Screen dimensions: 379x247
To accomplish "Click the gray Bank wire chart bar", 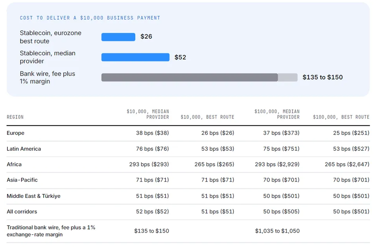I will click(x=199, y=78).
